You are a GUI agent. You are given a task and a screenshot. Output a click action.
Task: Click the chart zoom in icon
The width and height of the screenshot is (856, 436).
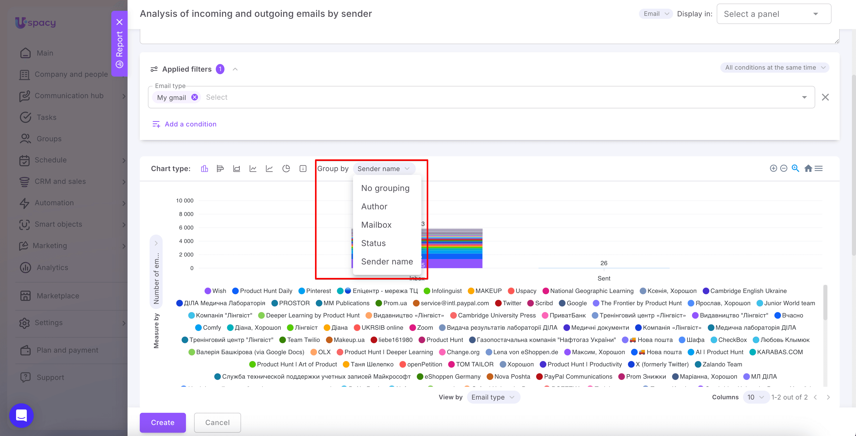coord(773,168)
